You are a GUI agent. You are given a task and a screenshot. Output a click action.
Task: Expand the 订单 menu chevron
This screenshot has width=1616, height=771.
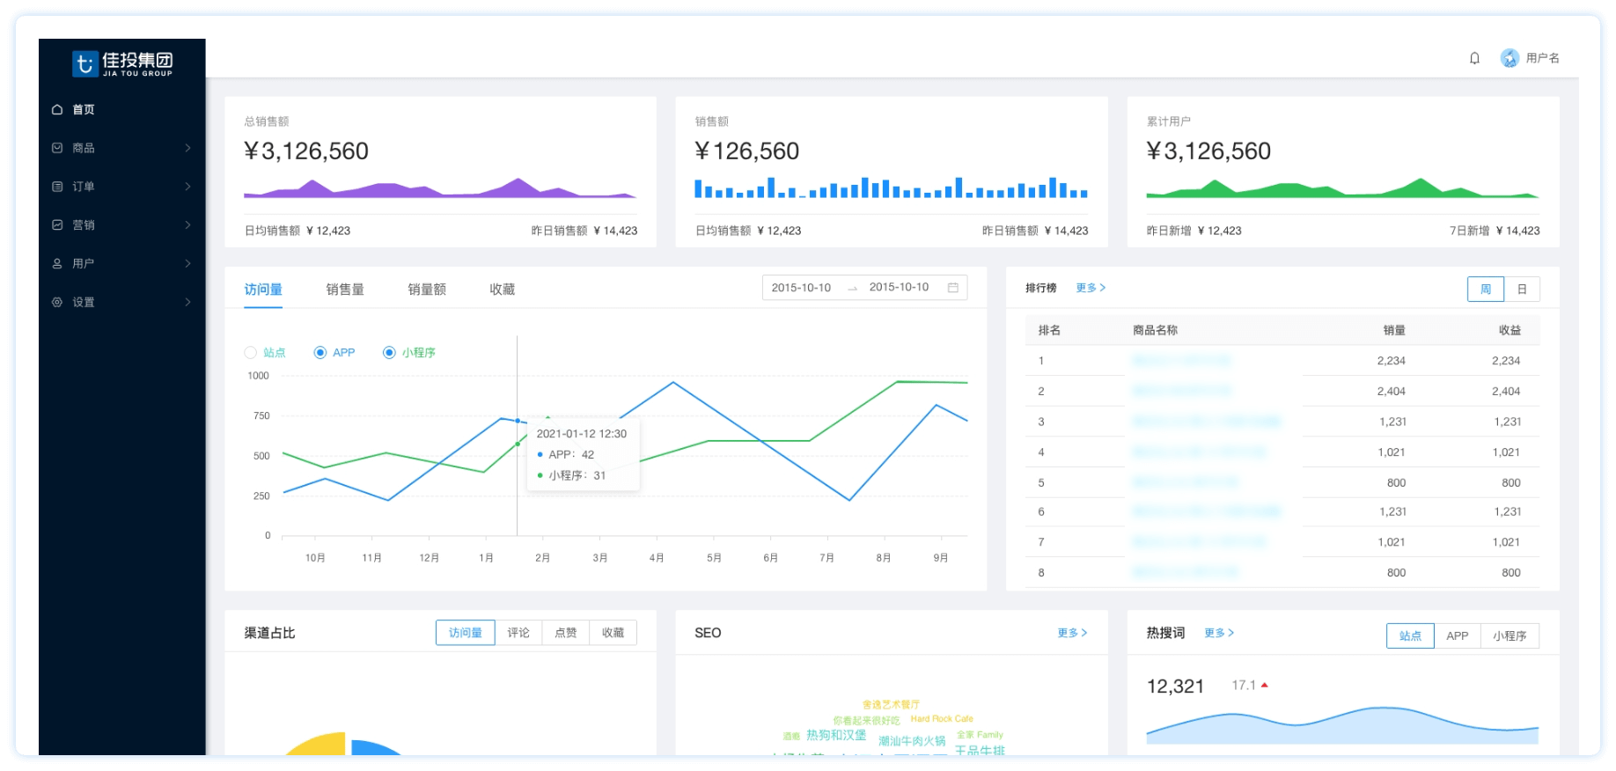click(x=187, y=187)
